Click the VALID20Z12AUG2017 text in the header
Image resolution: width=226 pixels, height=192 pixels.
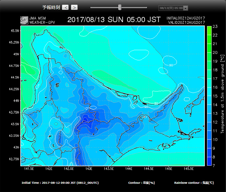(x=186, y=22)
